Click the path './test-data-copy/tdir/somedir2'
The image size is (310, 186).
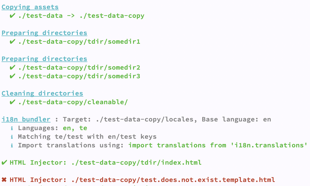pyautogui.click(x=79, y=68)
